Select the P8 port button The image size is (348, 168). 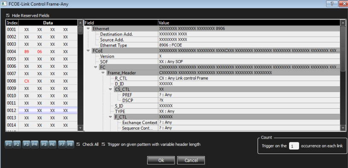[x=70, y=145]
